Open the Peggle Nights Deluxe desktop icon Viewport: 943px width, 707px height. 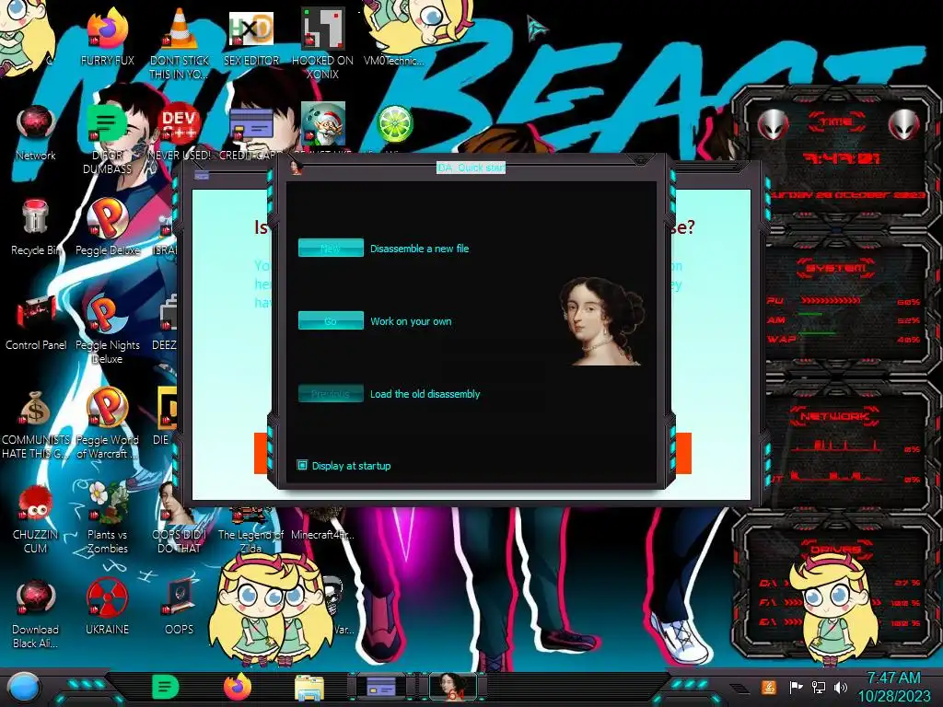[x=107, y=313]
